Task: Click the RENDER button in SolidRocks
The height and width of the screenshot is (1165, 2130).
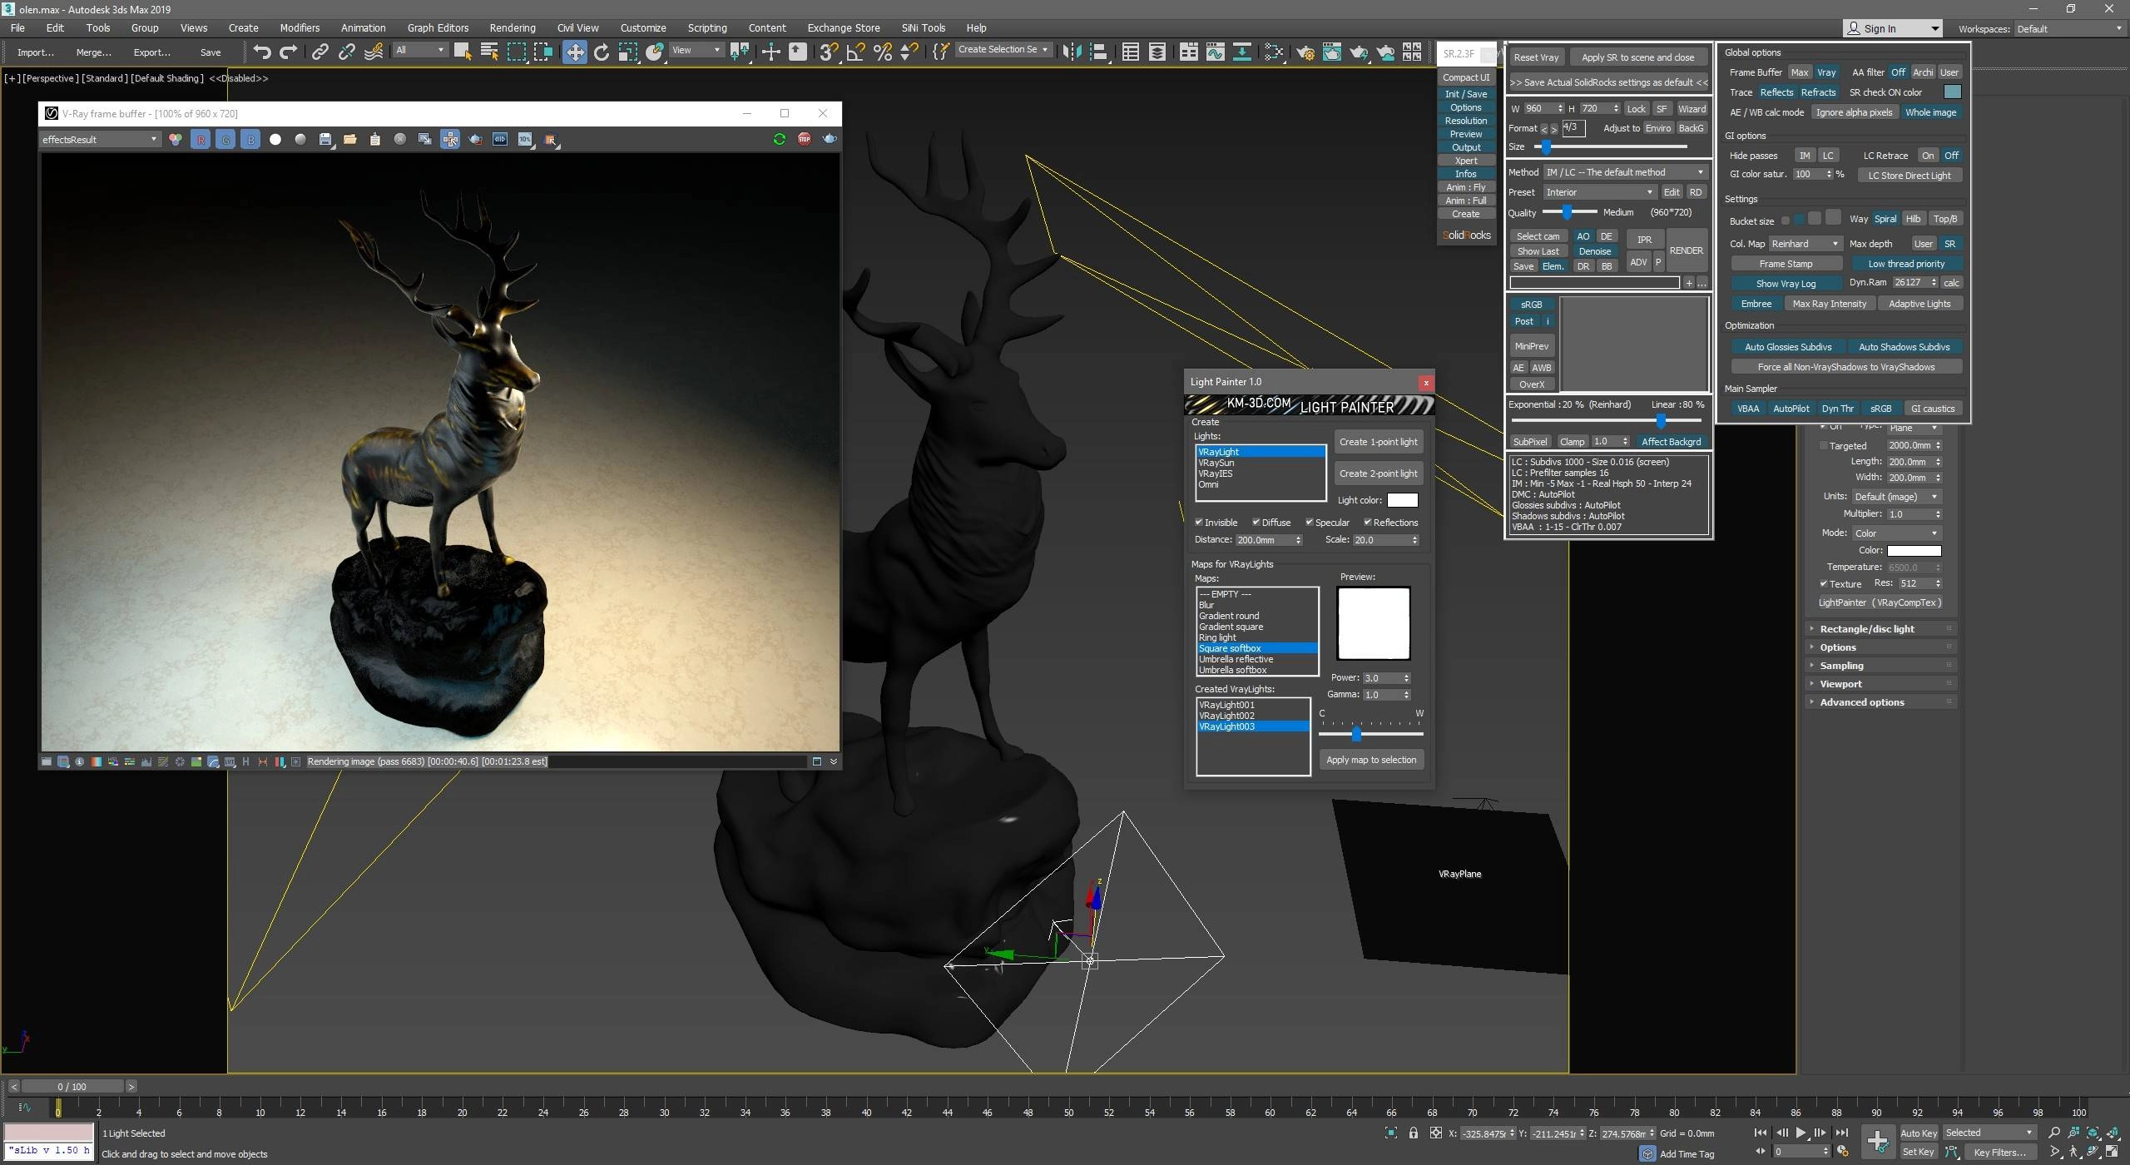Action: click(1686, 250)
